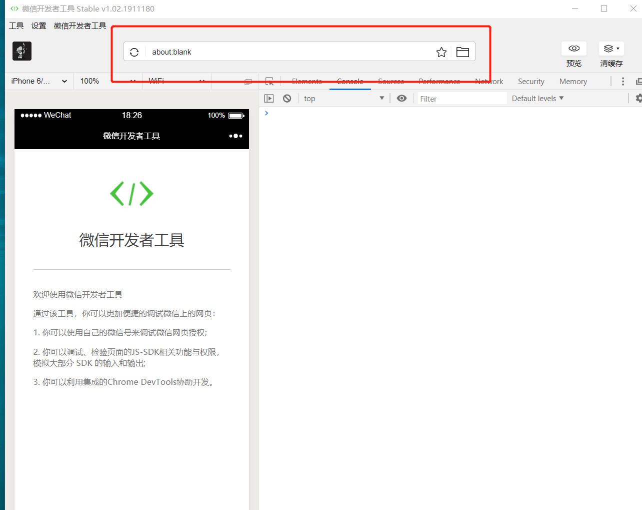The image size is (642, 510).
Task: Close the developer tools window
Action: tap(633, 9)
